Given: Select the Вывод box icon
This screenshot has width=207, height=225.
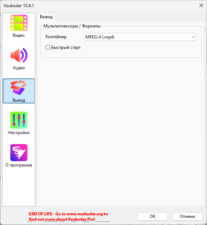Looking at the screenshot, I should click(x=19, y=88).
